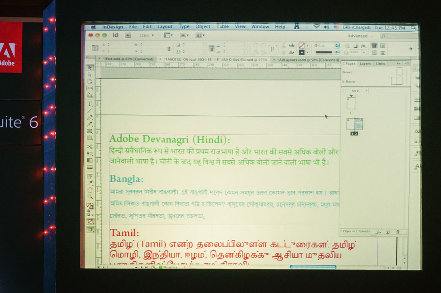The height and width of the screenshot is (293, 441).
Task: Select the Type tool
Action: (90, 104)
